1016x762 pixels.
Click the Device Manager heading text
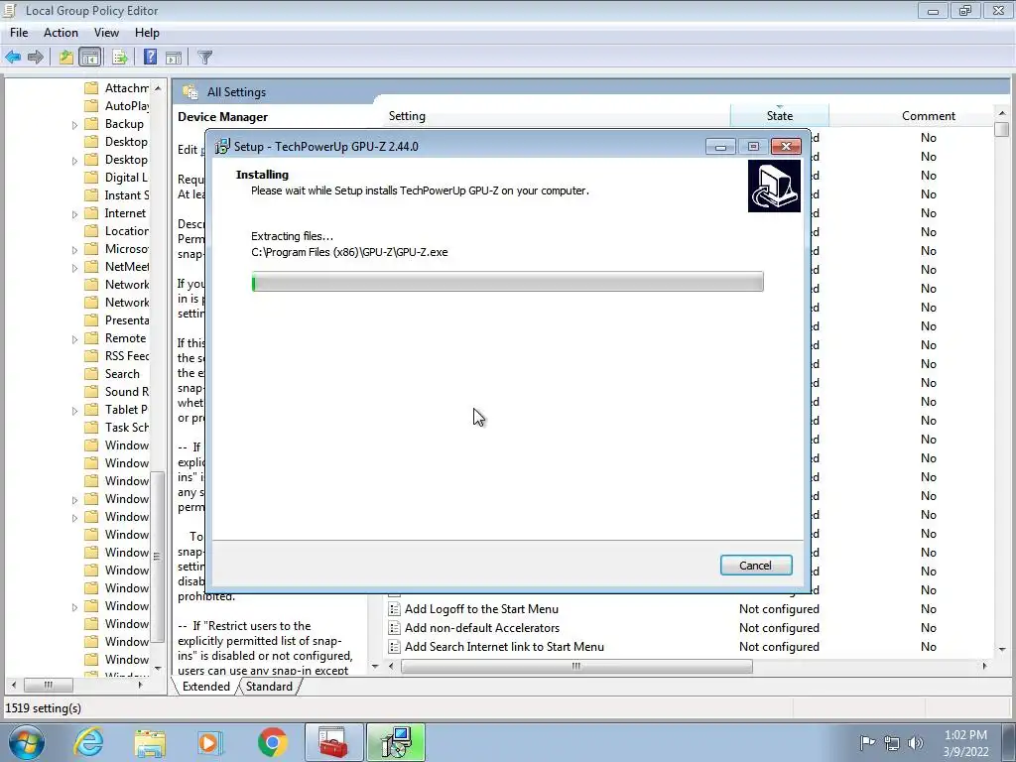point(222,117)
